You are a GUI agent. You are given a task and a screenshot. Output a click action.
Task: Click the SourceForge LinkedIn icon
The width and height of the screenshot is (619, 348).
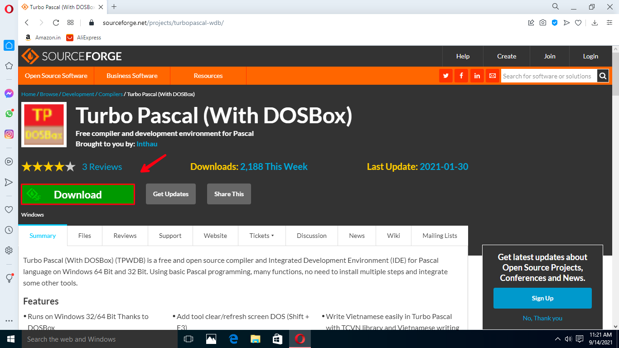click(477, 76)
